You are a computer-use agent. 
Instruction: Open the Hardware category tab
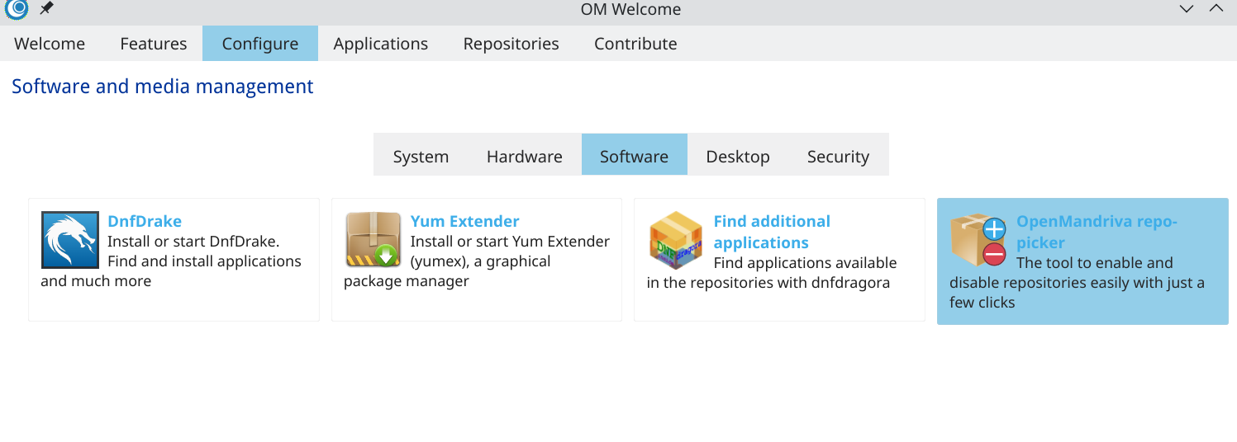[525, 156]
